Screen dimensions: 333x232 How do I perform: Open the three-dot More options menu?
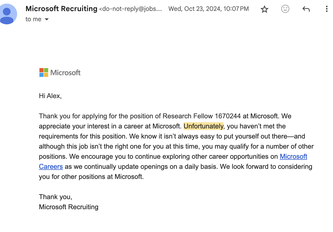coord(327,9)
